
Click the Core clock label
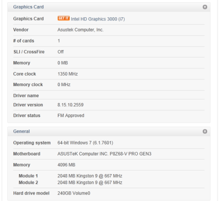pyautogui.click(x=25, y=74)
